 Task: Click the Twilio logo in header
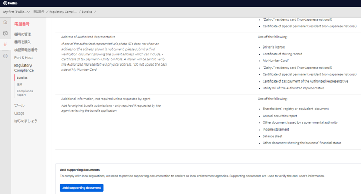point(10,3)
